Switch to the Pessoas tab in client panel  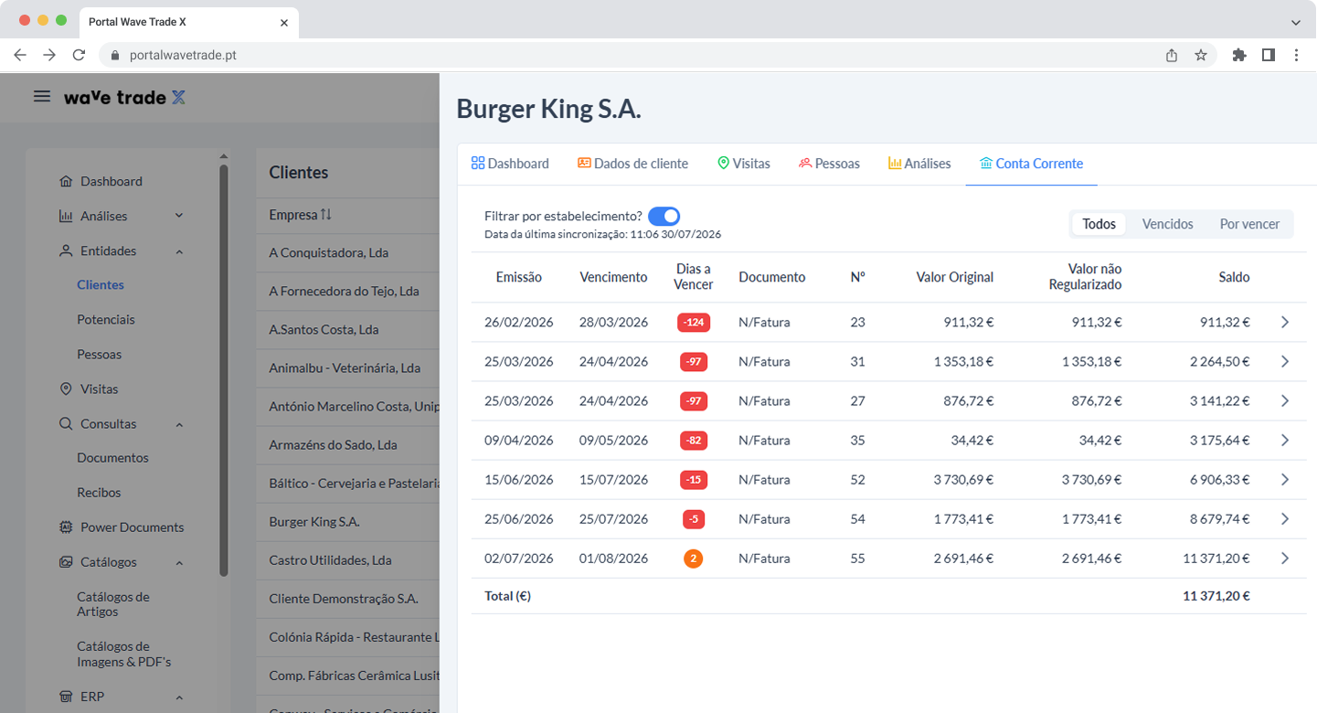coord(829,164)
